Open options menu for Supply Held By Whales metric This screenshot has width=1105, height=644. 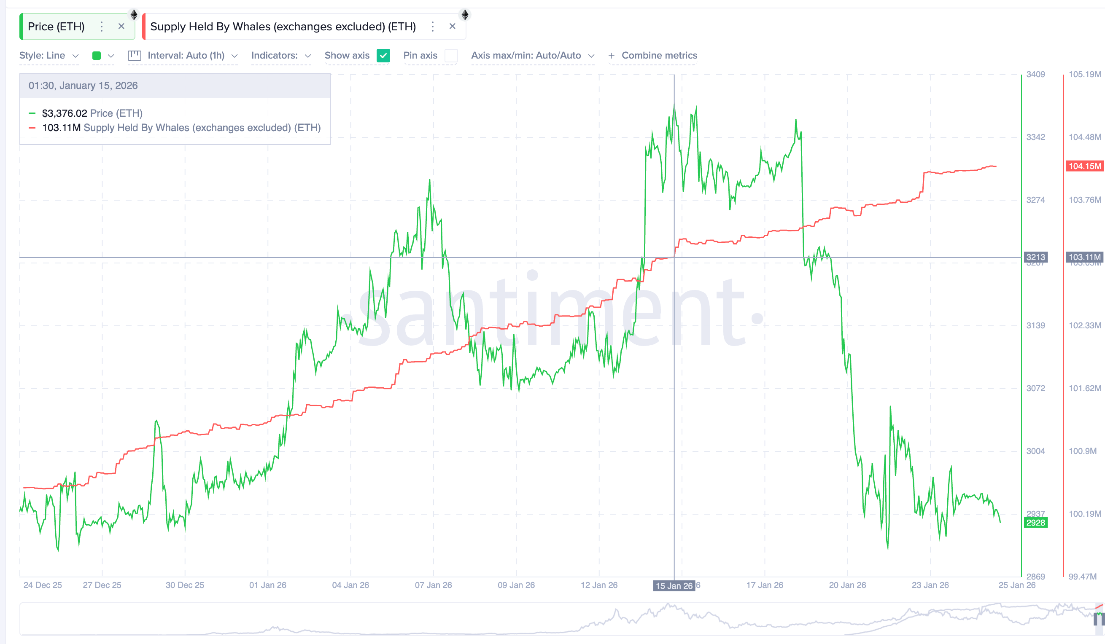tap(433, 26)
